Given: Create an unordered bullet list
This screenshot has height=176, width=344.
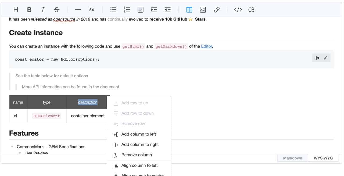Looking at the screenshot, I should [x=113, y=10].
